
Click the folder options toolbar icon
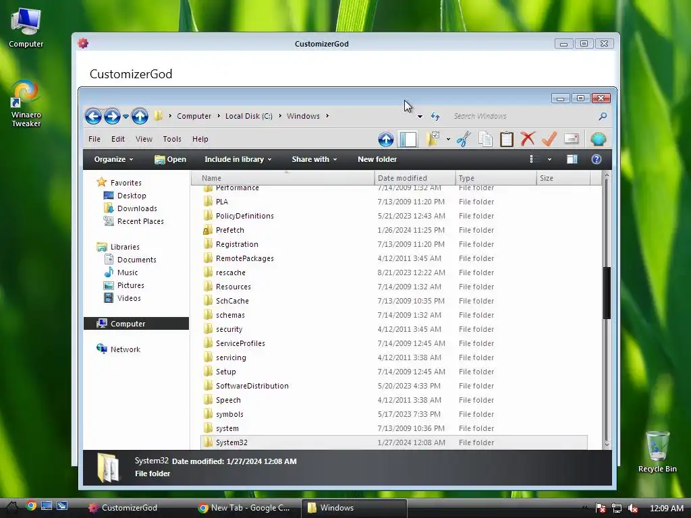tap(433, 139)
